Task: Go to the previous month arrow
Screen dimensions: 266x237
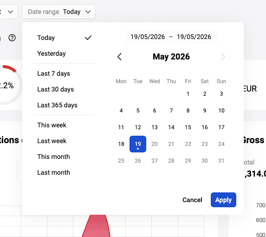Action: [x=119, y=57]
